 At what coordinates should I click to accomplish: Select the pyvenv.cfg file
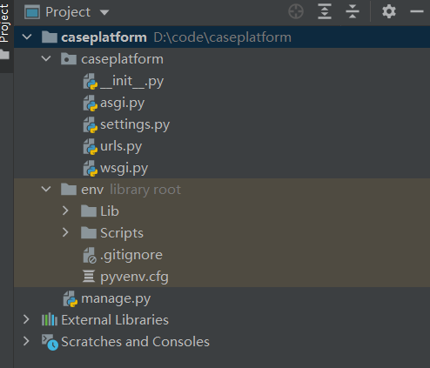point(134,277)
